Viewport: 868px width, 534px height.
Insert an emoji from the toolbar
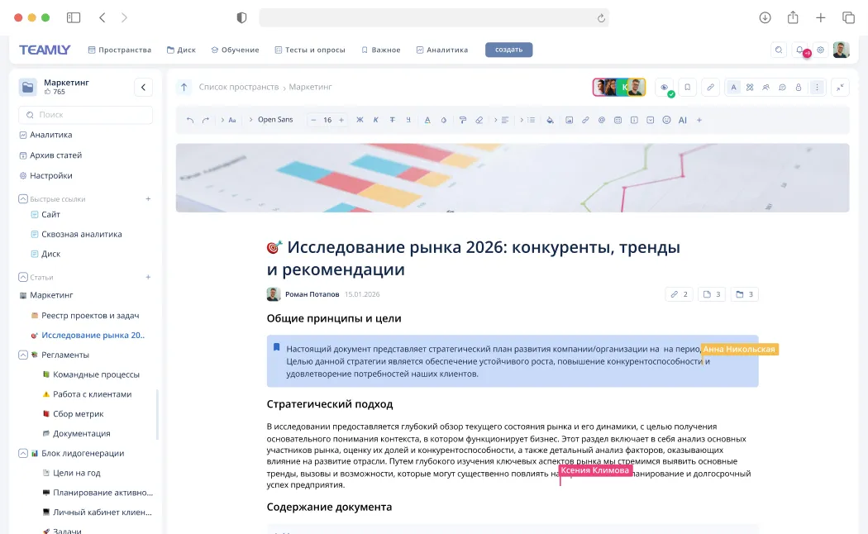point(666,120)
